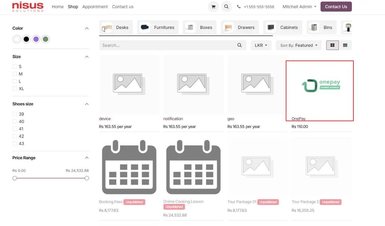Select the black color swatch
Screen dimensions: 385x226
(27, 39)
